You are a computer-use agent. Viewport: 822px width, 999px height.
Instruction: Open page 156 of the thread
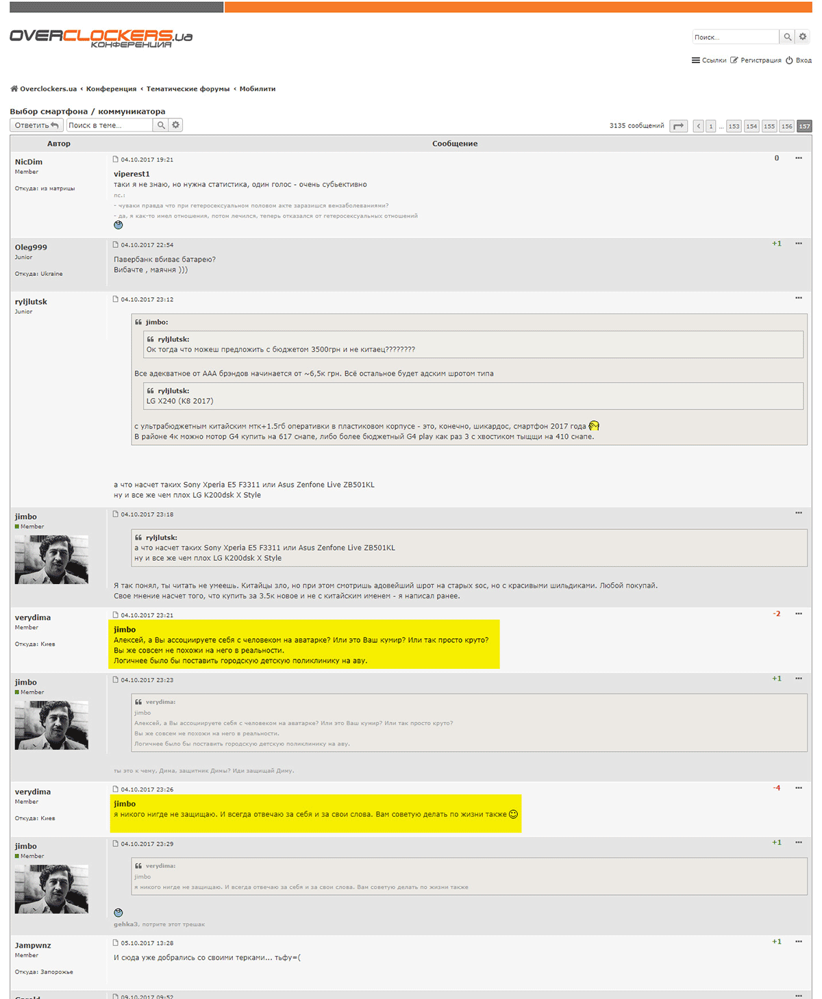click(787, 126)
